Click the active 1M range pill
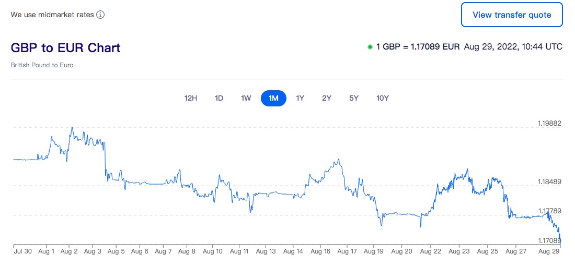This screenshot has height=266, width=575. tap(273, 98)
